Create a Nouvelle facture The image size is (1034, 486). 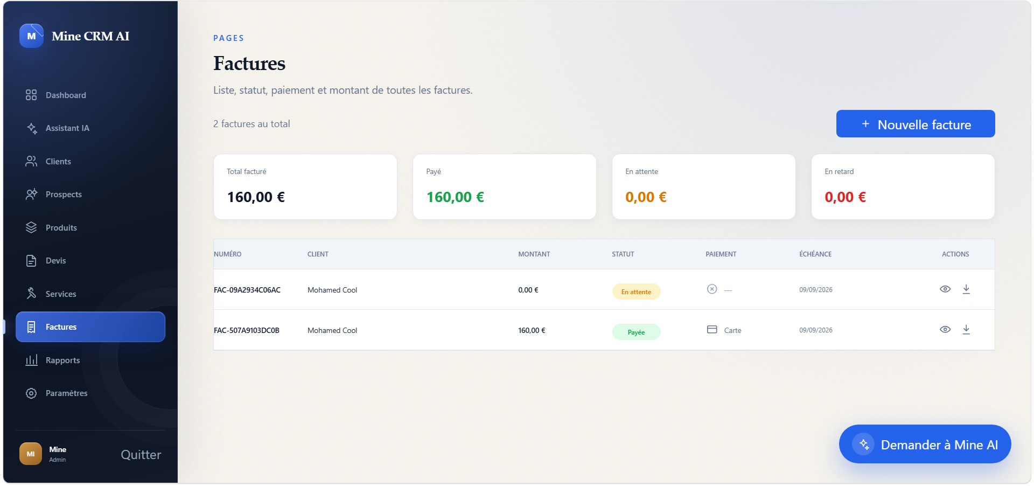tap(916, 124)
